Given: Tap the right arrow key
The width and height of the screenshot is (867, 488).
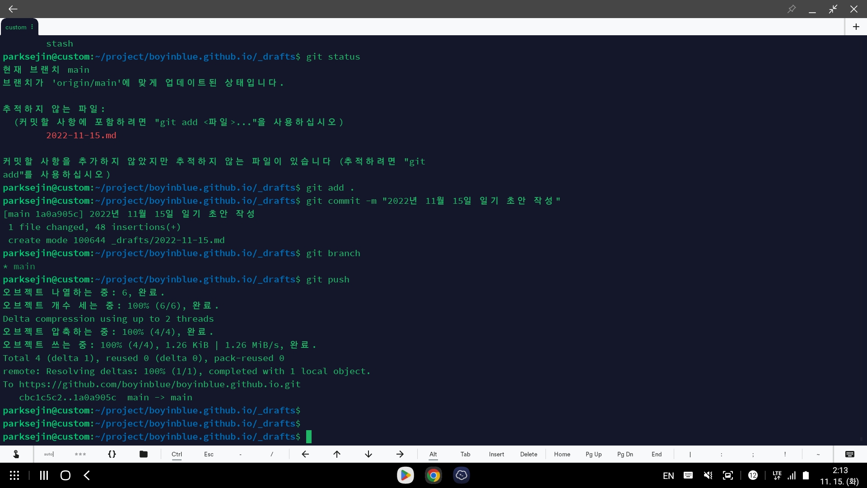Looking at the screenshot, I should click(x=400, y=454).
